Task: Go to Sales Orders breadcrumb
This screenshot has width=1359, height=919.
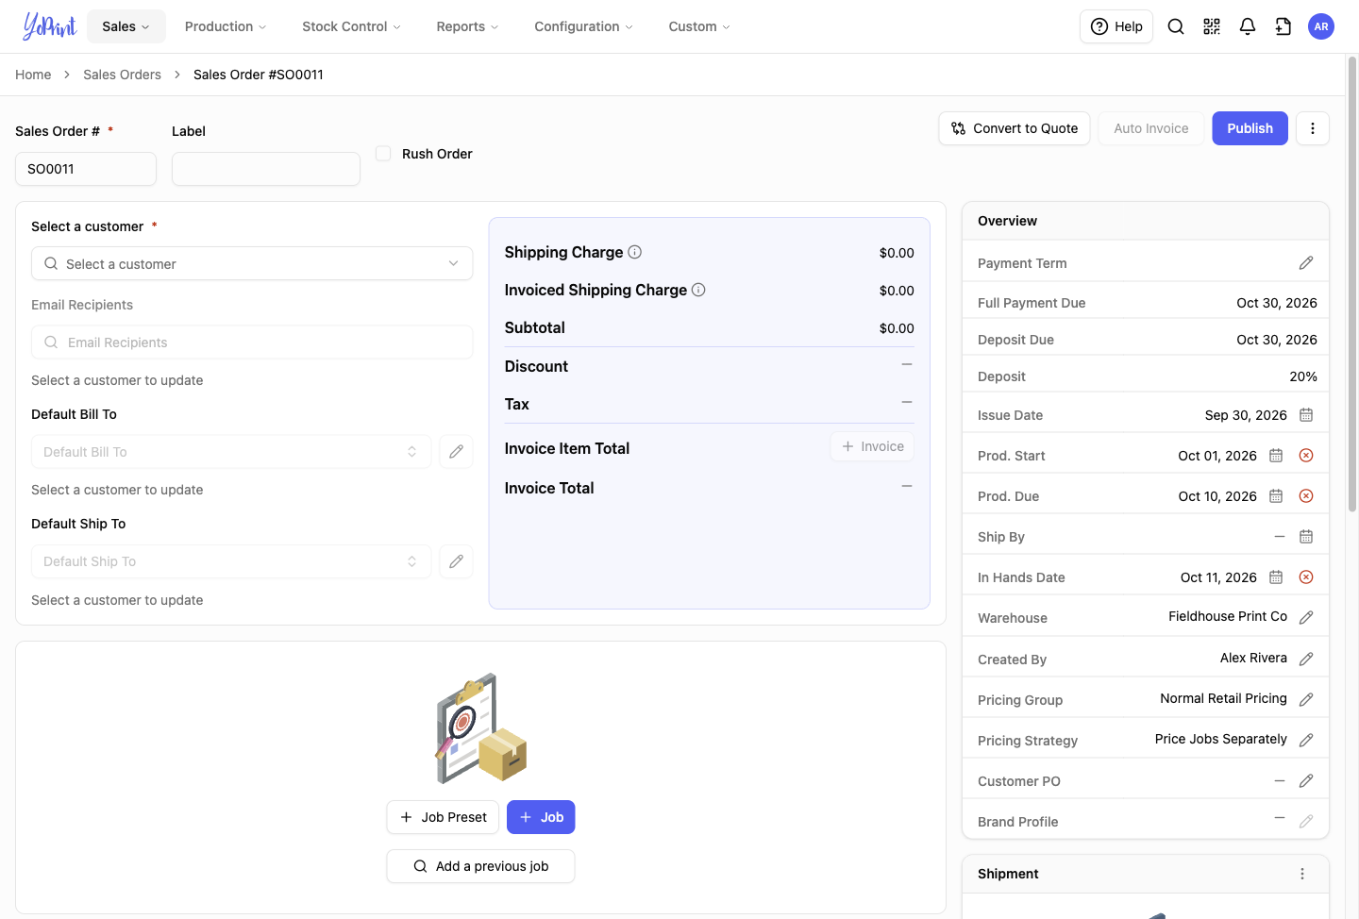Action: 122,75
